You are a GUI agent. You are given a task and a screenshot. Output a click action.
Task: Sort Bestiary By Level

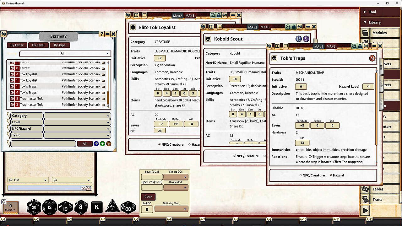pos(38,45)
